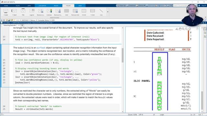Click the Clean Up toolbar button

(121, 5)
